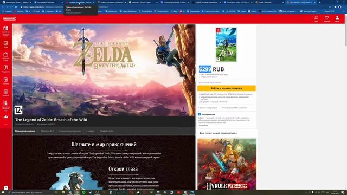Open browser extensions puzzle icon

point(335,7)
